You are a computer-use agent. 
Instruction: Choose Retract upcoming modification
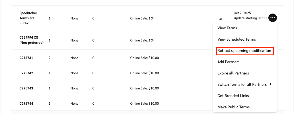point(244,51)
